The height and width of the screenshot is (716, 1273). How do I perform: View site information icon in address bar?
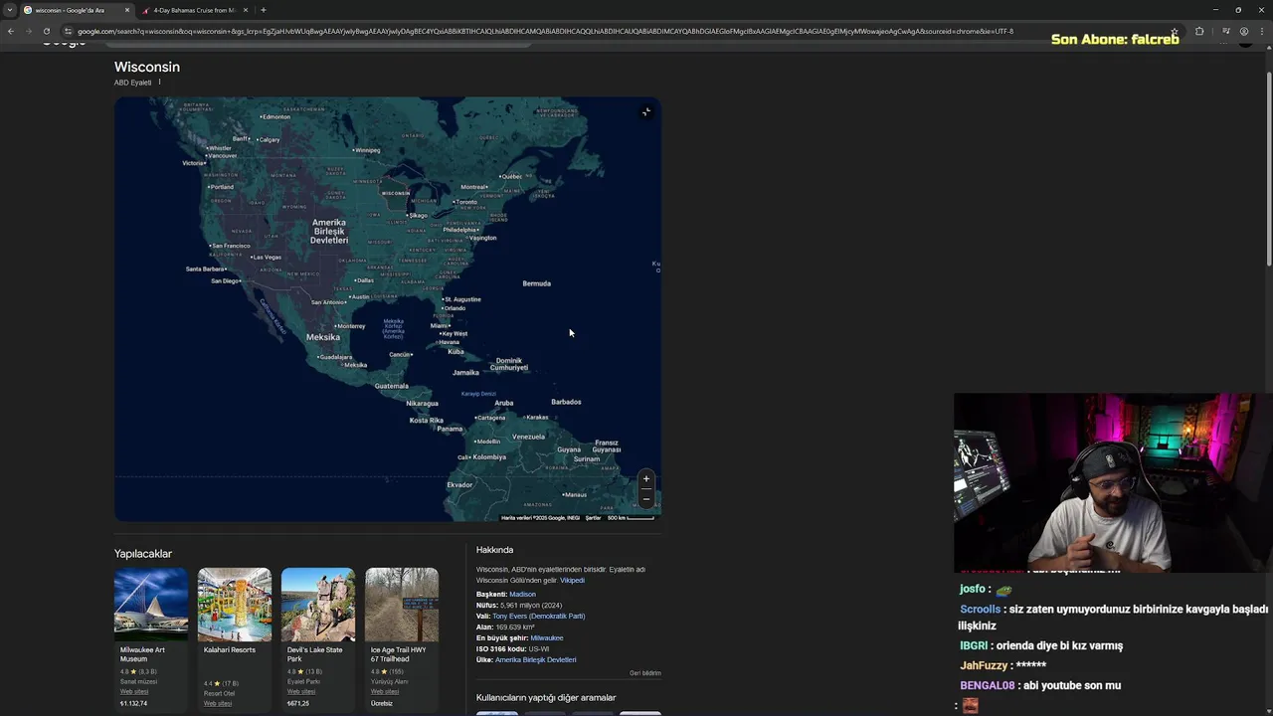(69, 31)
